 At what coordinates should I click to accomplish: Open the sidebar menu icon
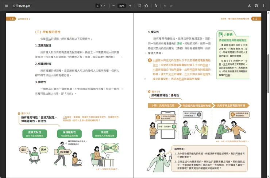7,6
